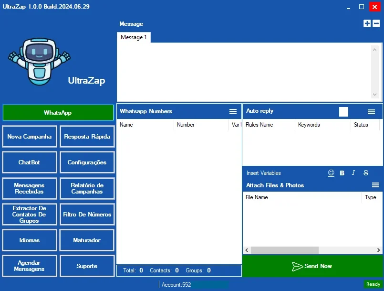Open Resposta Rápida
The width and height of the screenshot is (384, 291).
(x=87, y=137)
